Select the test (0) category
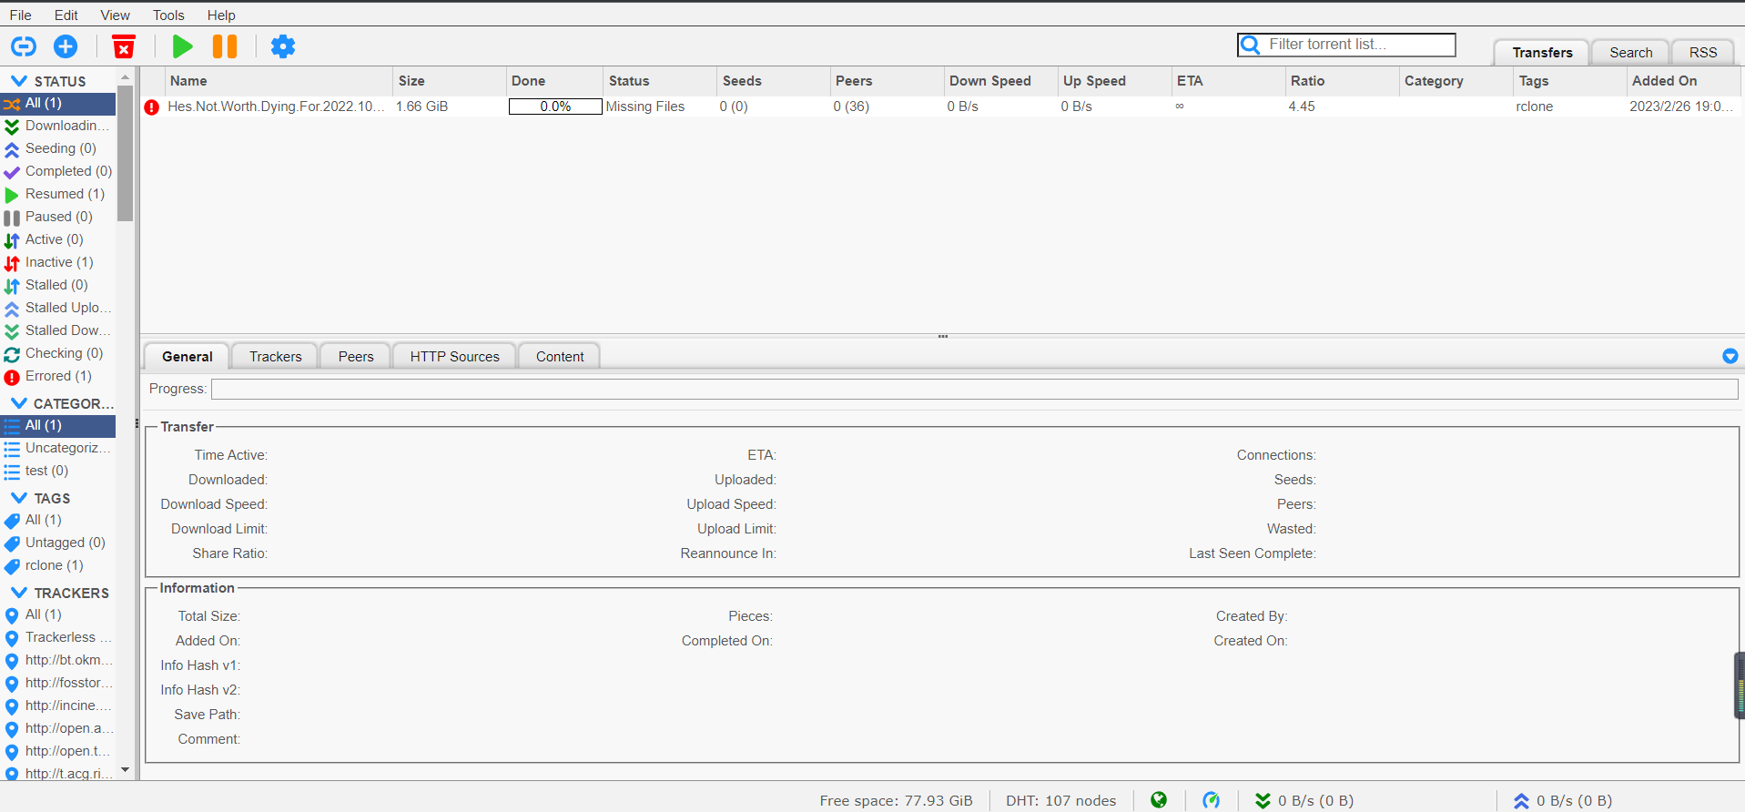The height and width of the screenshot is (812, 1745). tap(58, 471)
